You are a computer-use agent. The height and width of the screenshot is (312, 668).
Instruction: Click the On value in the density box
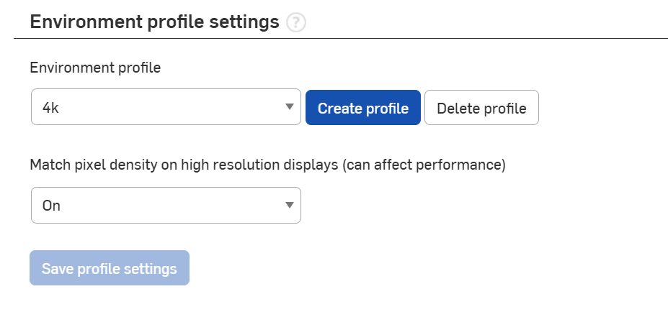51,206
